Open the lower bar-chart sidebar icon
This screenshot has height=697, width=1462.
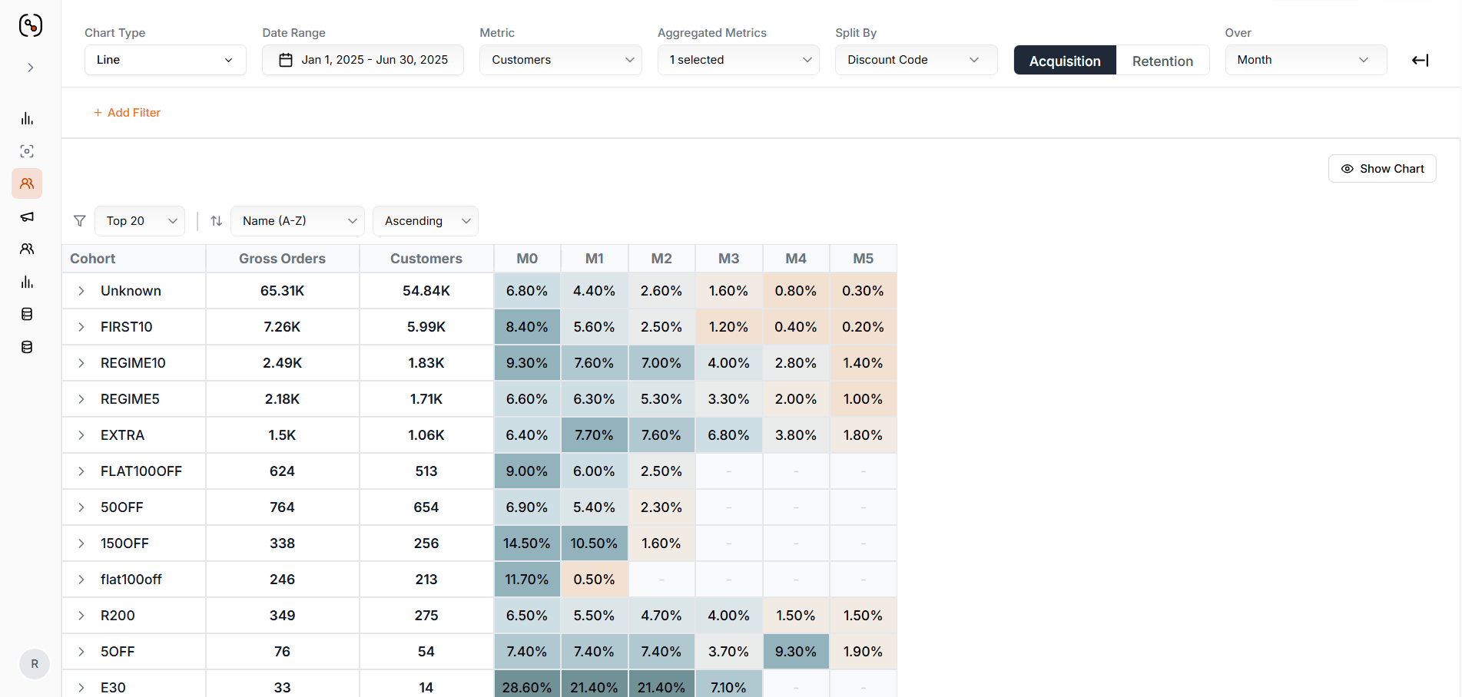click(27, 282)
